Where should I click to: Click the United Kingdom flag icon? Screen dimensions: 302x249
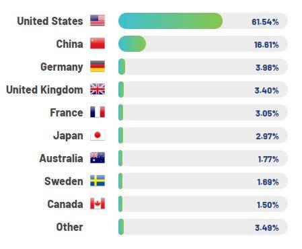[98, 90]
